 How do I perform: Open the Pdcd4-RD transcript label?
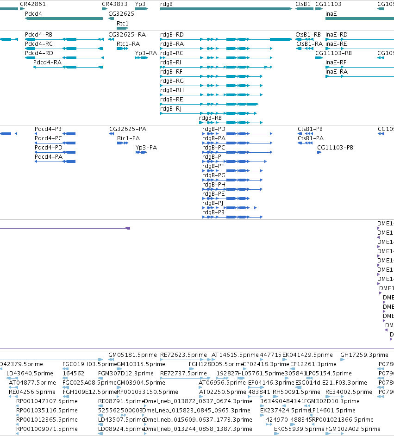click(x=39, y=53)
